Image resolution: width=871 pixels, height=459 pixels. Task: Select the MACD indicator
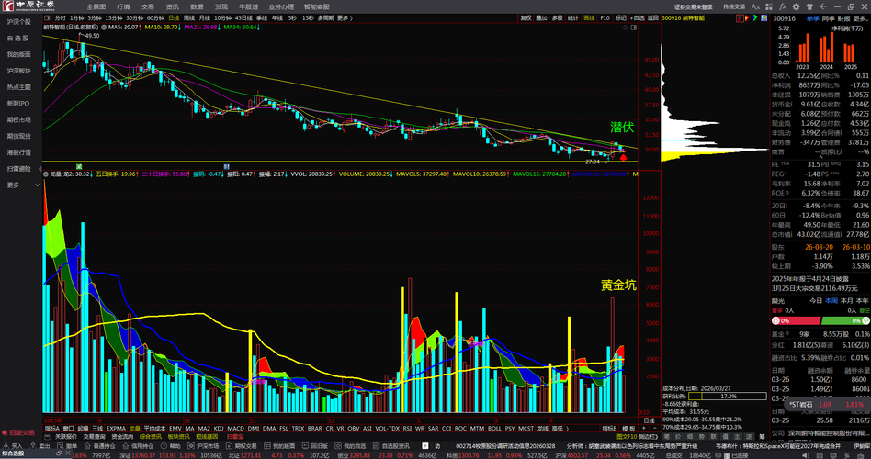click(x=235, y=429)
